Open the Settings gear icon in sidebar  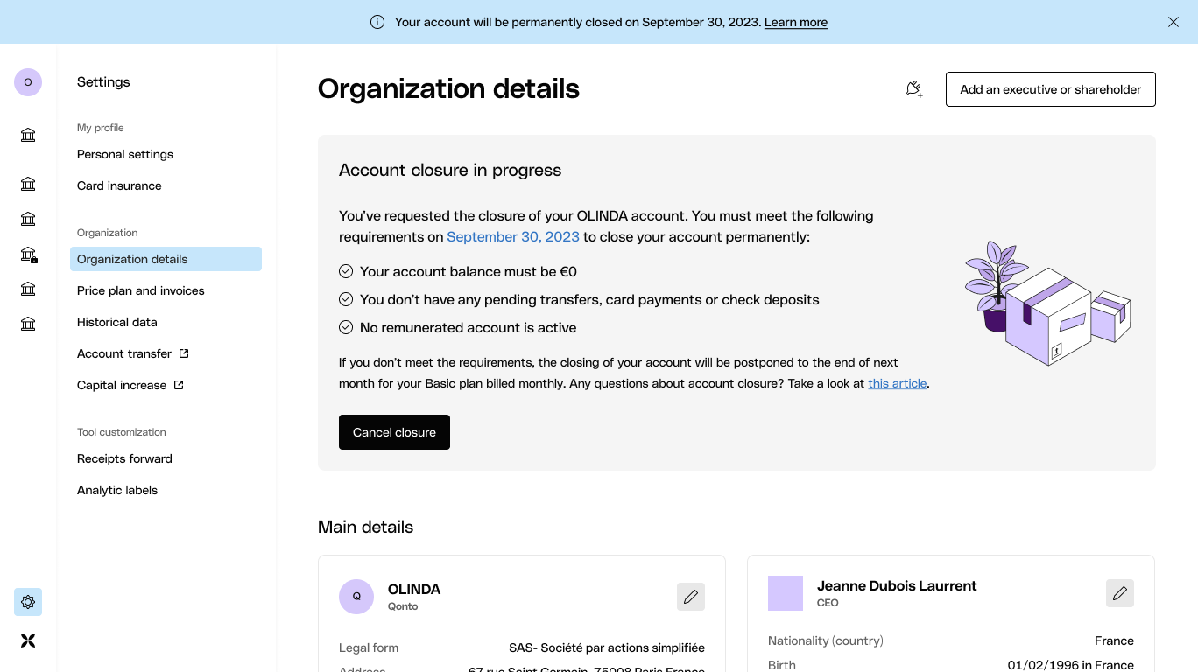[28, 602]
